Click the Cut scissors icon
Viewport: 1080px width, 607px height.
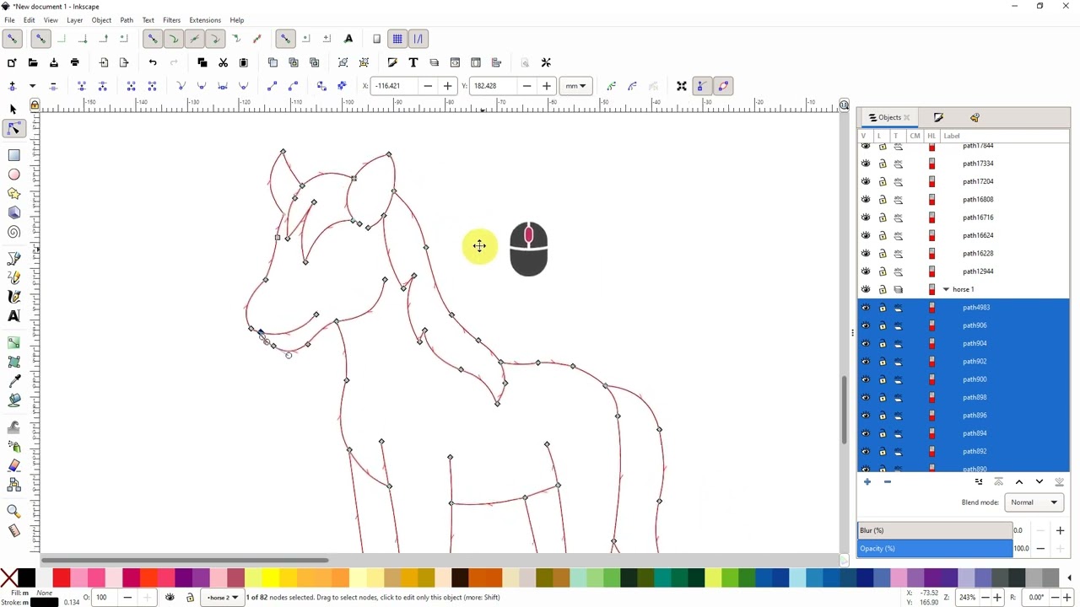pos(223,62)
